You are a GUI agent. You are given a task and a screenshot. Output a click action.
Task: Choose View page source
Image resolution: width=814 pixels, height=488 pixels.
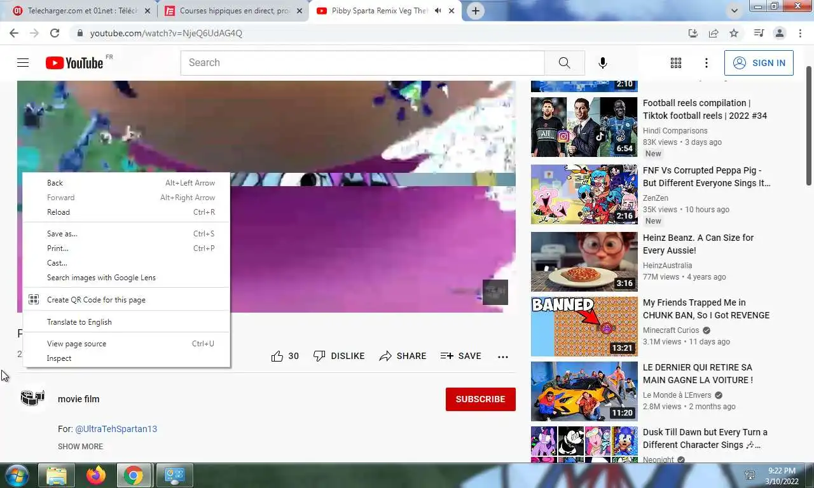[x=127, y=344]
